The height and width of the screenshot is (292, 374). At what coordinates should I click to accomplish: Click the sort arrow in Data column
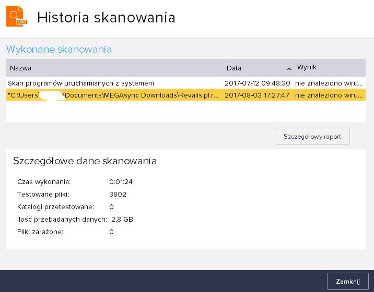pyautogui.click(x=289, y=69)
